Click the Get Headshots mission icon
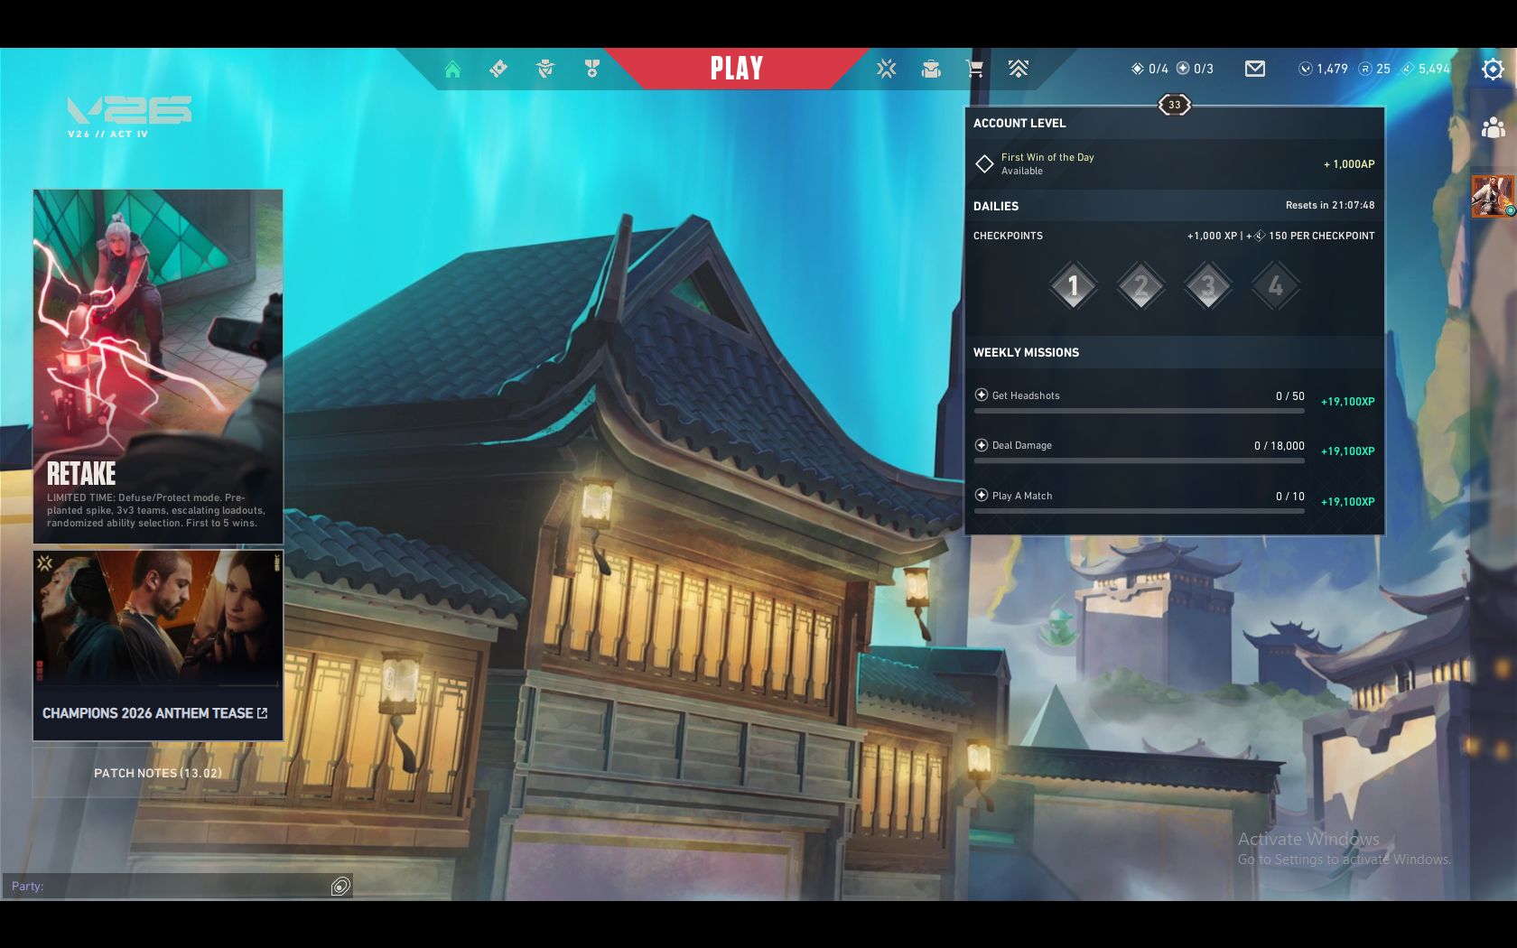Screen dimensions: 1517x948 [982, 395]
